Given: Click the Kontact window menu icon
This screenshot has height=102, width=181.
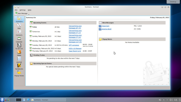Looking at the screenshot, I should coord(15,7).
